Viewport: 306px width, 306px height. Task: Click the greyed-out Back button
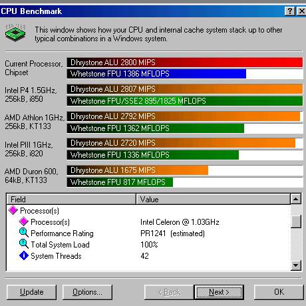coord(169,292)
